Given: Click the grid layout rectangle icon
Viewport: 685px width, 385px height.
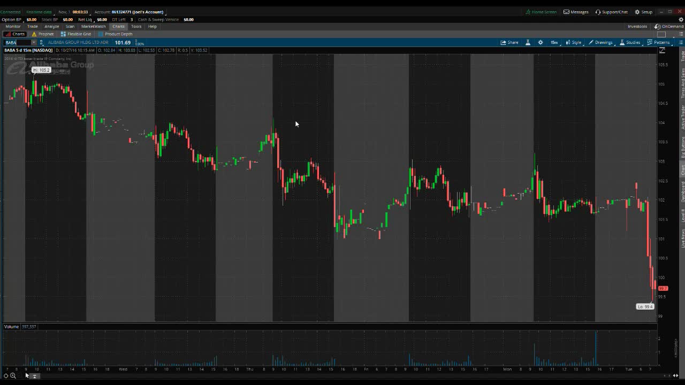Looking at the screenshot, I should pos(661,34).
